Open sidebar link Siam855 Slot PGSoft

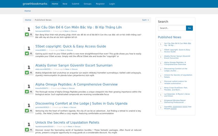[178, 108]
